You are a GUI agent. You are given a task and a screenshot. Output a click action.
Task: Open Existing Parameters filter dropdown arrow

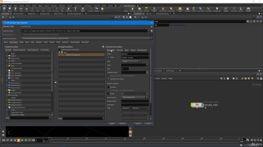click(103, 118)
